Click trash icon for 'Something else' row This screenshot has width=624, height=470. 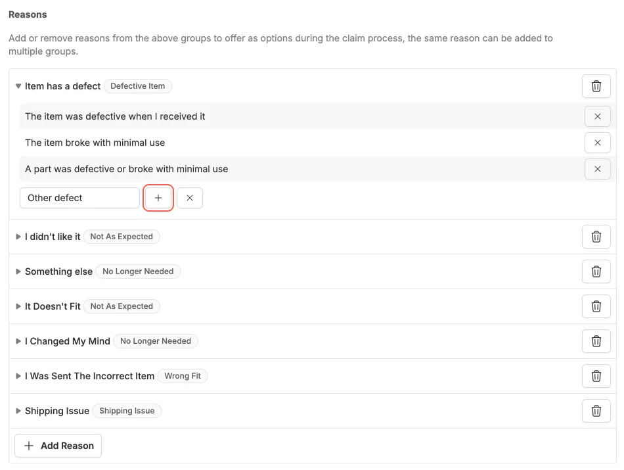[596, 271]
